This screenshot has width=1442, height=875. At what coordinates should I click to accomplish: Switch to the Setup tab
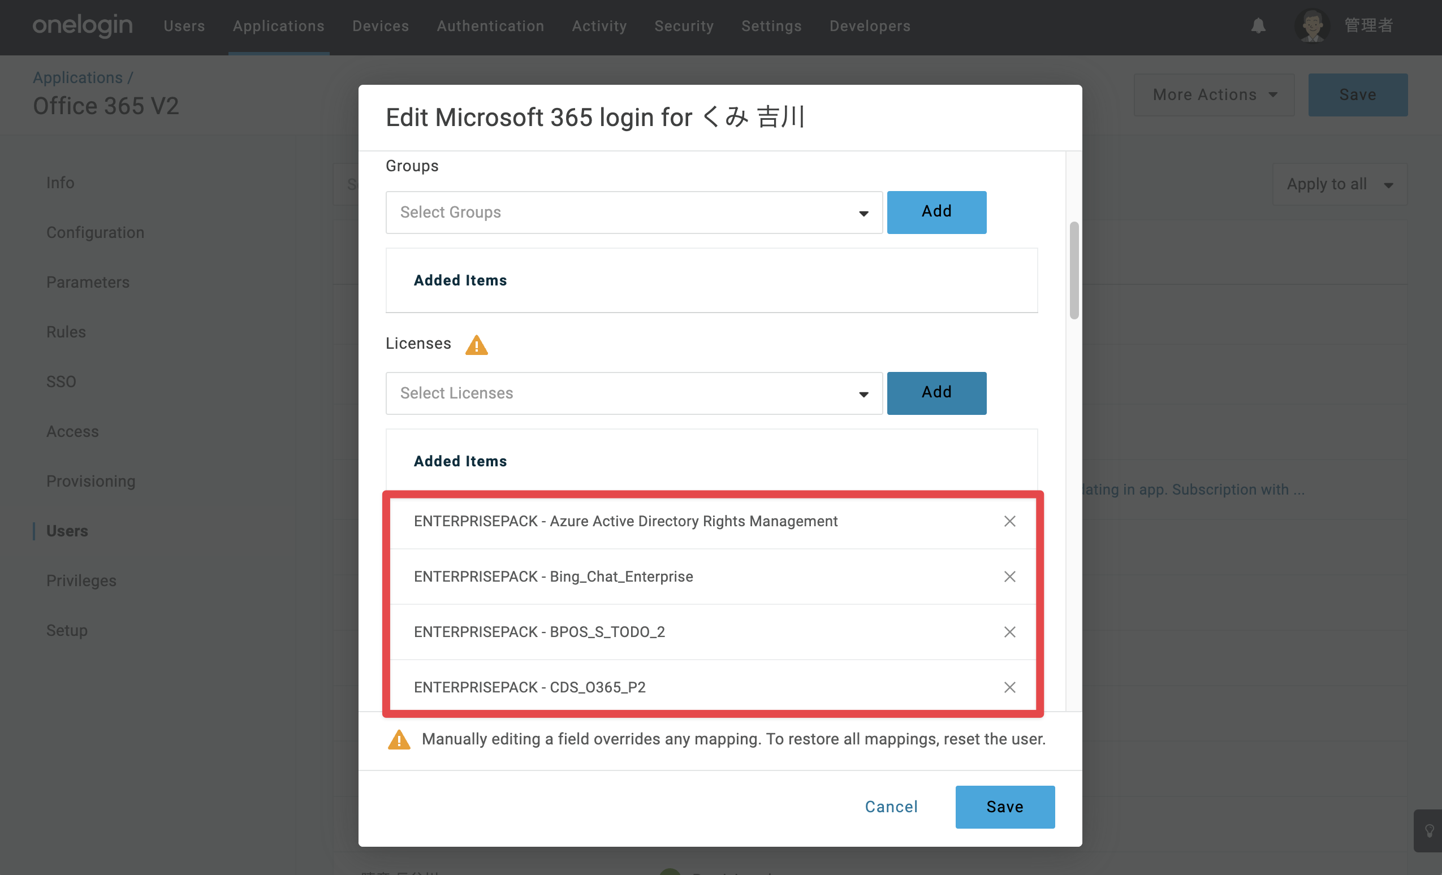(x=67, y=630)
